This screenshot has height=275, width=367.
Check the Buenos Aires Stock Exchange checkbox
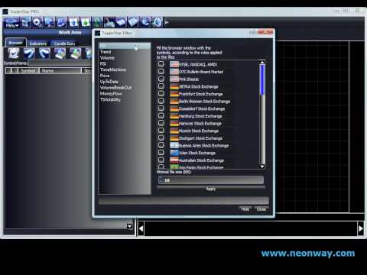point(161,145)
